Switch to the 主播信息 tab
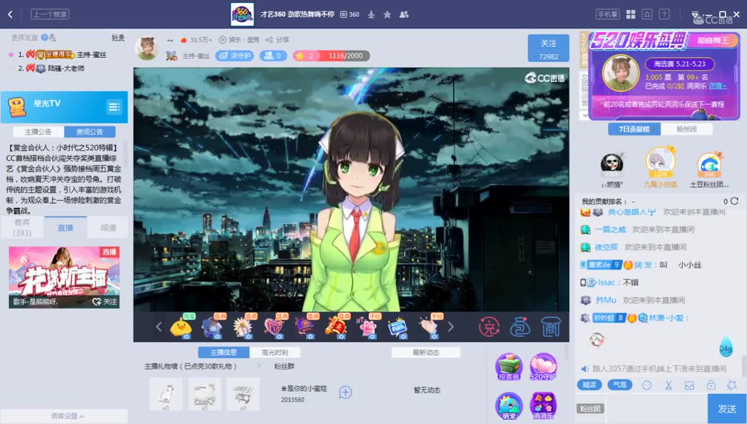The width and height of the screenshot is (747, 424). point(223,352)
